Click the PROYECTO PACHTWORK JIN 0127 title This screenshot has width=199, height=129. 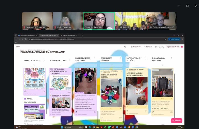point(43,52)
